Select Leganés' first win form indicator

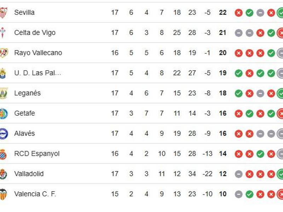(238, 93)
